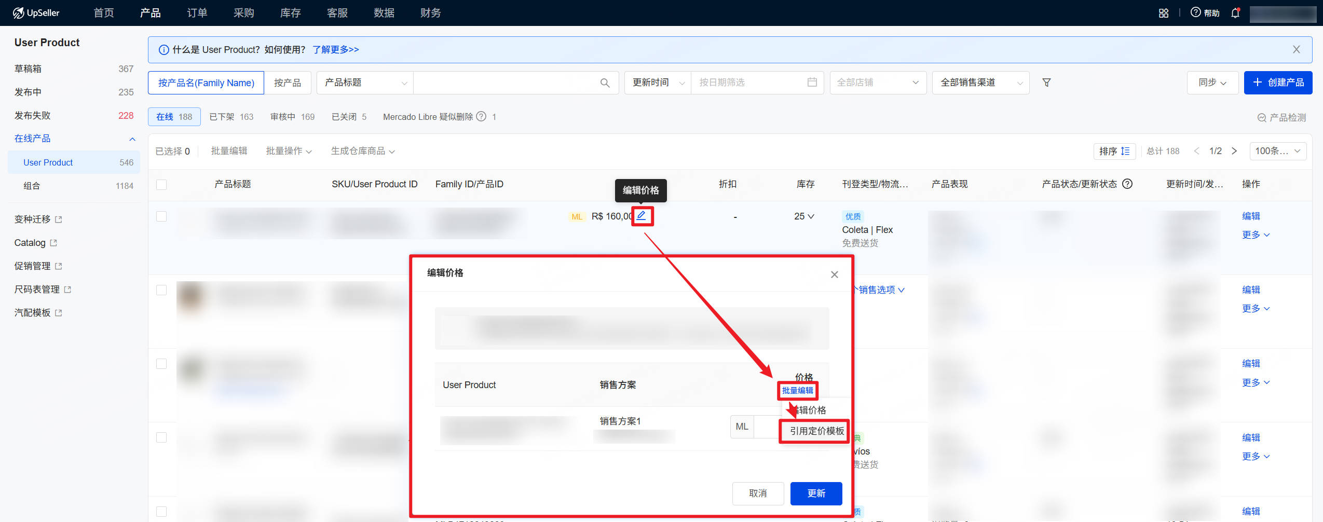Click the product search input field
1323x522 pixels.
[506, 83]
